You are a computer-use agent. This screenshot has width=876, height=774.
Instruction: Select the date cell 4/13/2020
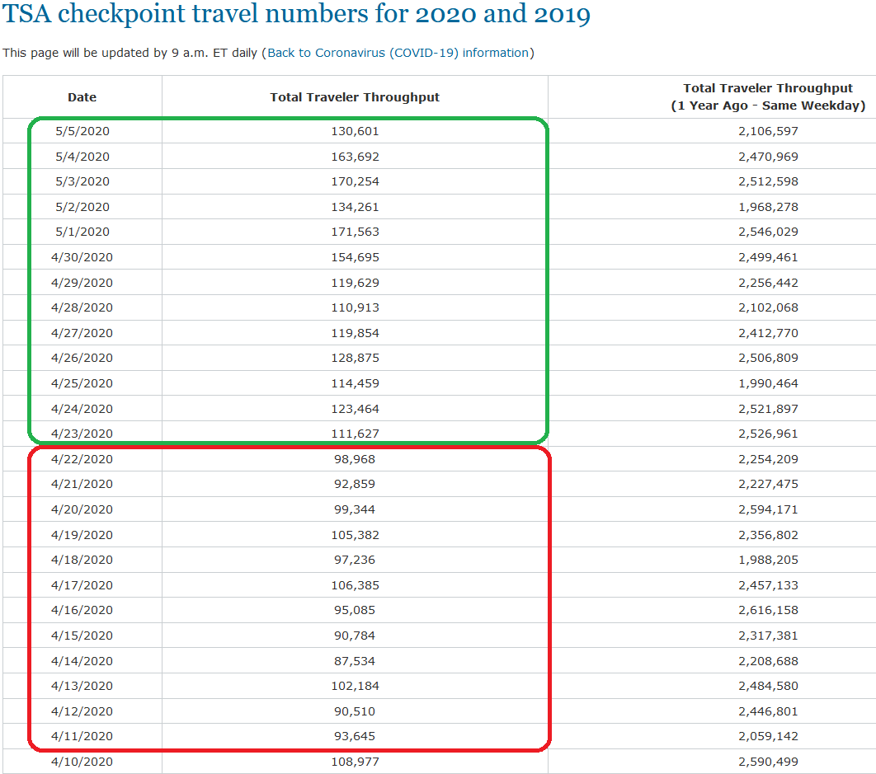click(82, 687)
